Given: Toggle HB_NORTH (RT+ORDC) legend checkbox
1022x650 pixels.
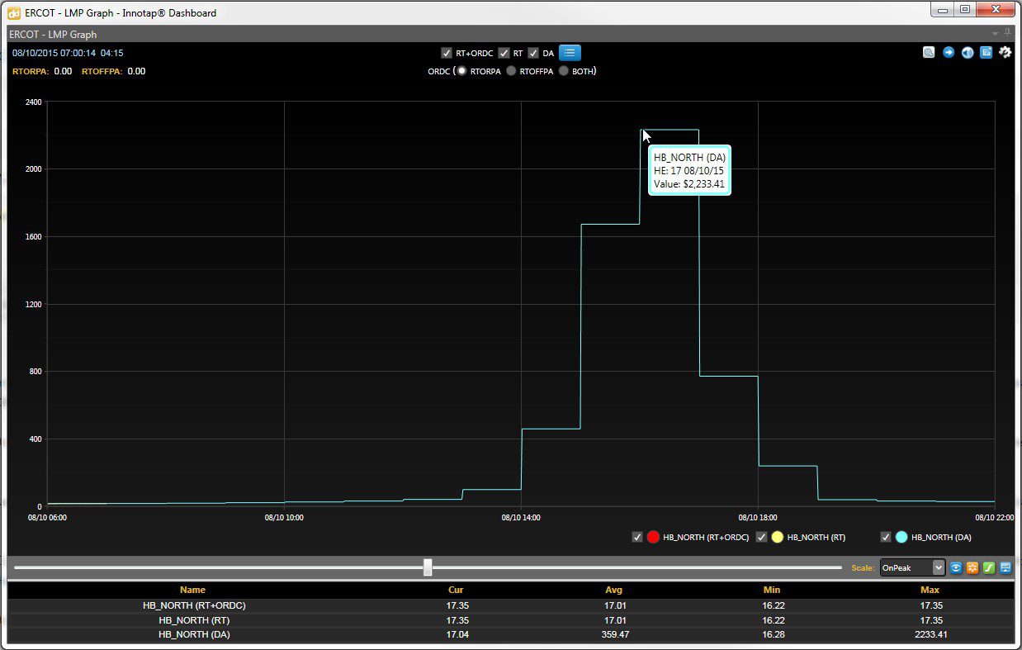Looking at the screenshot, I should (637, 537).
